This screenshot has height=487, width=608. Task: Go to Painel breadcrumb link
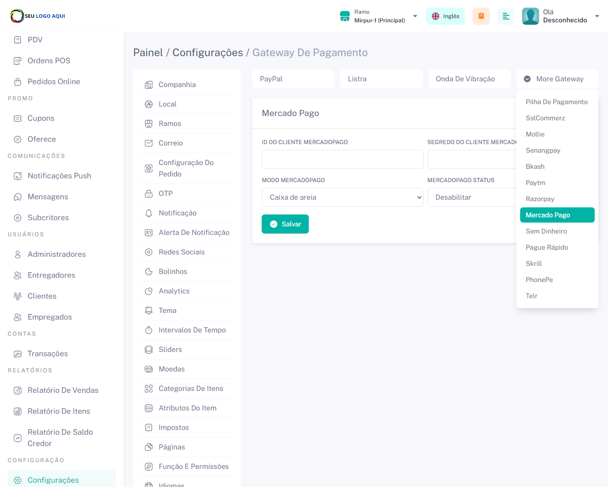click(148, 53)
